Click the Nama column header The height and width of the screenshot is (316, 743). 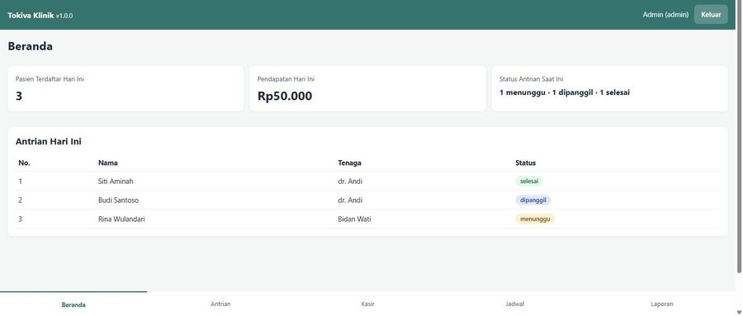tap(108, 163)
